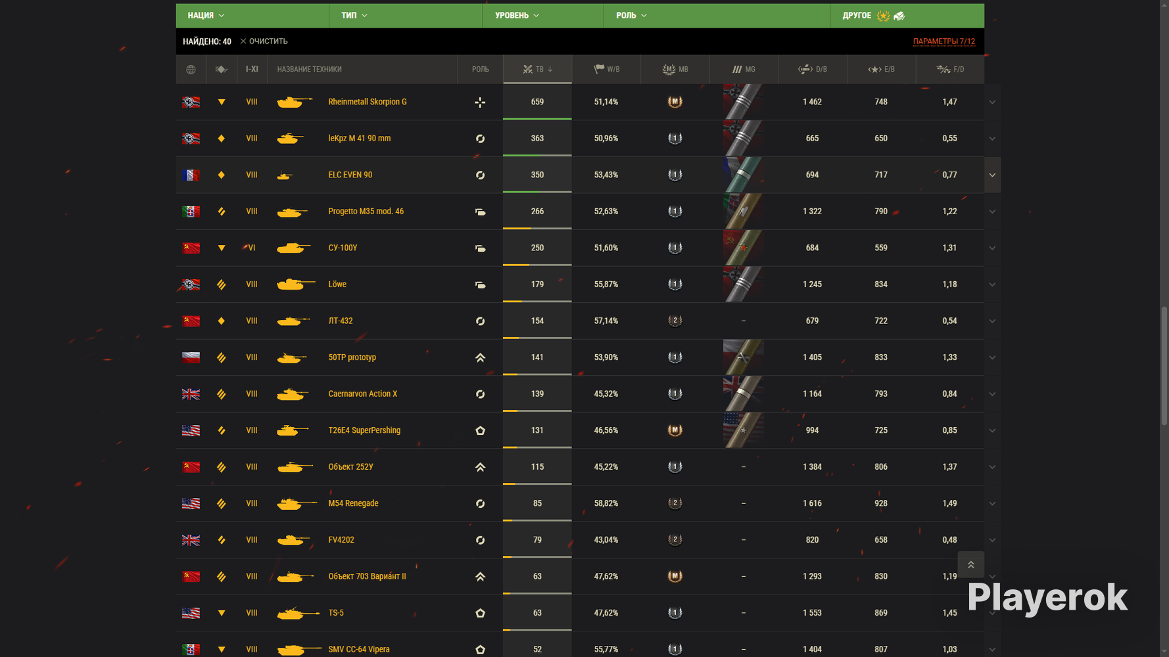Image resolution: width=1169 pixels, height=657 pixels.
Task: Expand the Caernarvon Action X row details
Action: 992,394
